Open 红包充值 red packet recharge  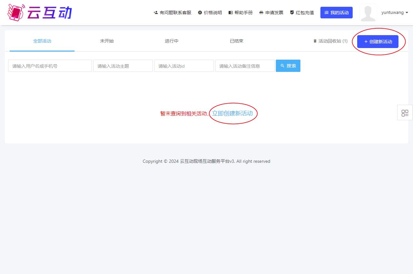302,13
